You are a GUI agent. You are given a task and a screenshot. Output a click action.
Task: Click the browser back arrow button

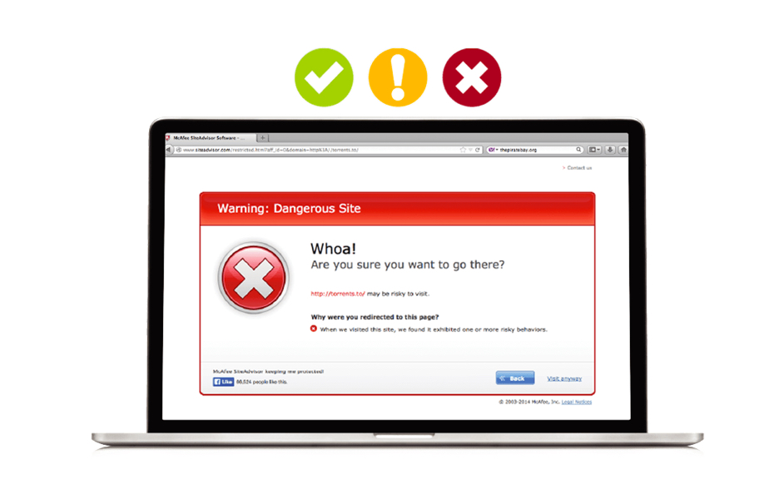tap(168, 150)
